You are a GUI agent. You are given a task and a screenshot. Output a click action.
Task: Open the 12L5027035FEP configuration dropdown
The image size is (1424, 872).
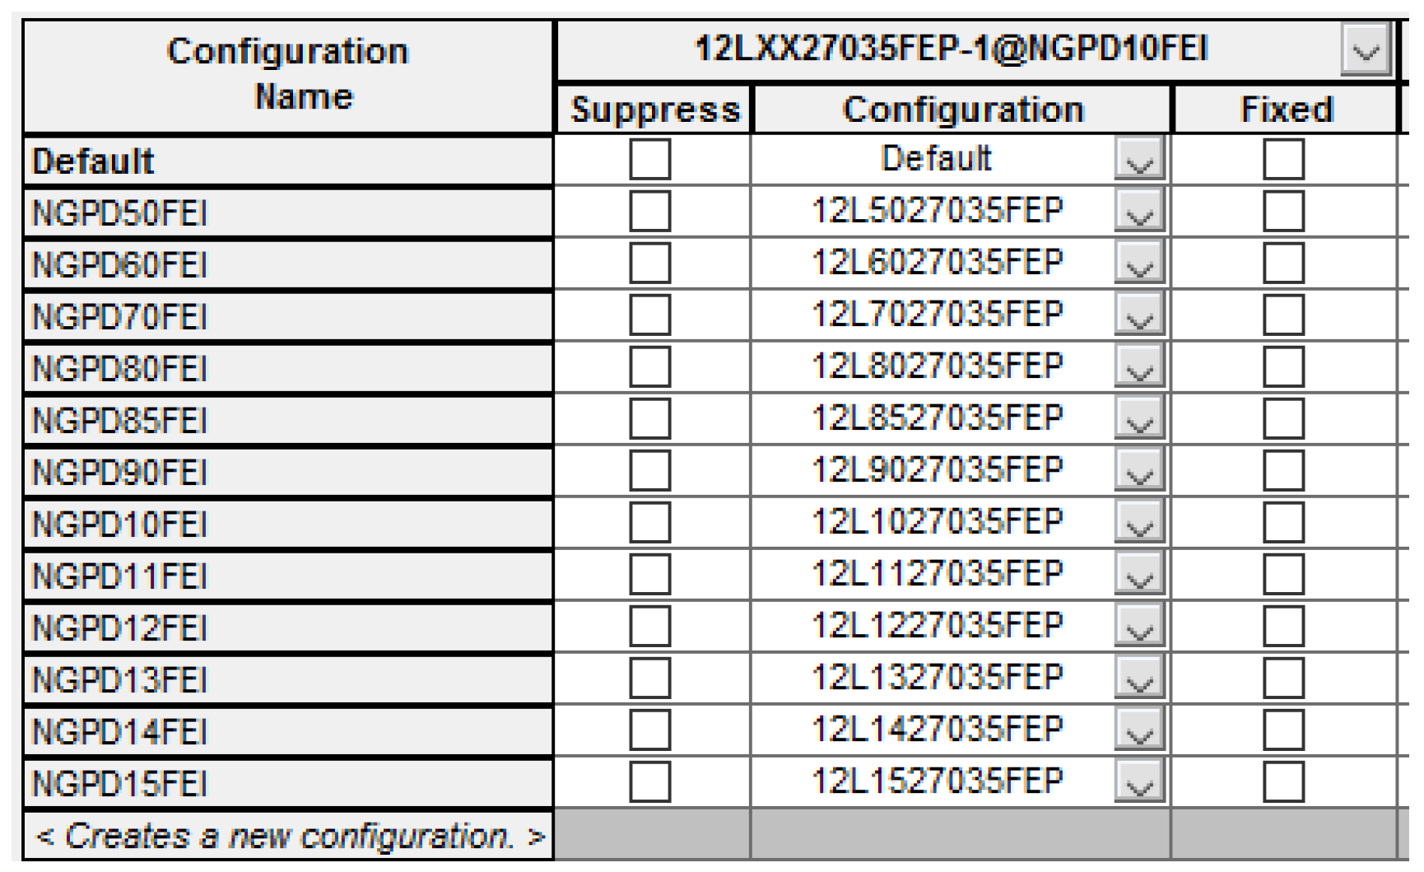coord(1139,212)
